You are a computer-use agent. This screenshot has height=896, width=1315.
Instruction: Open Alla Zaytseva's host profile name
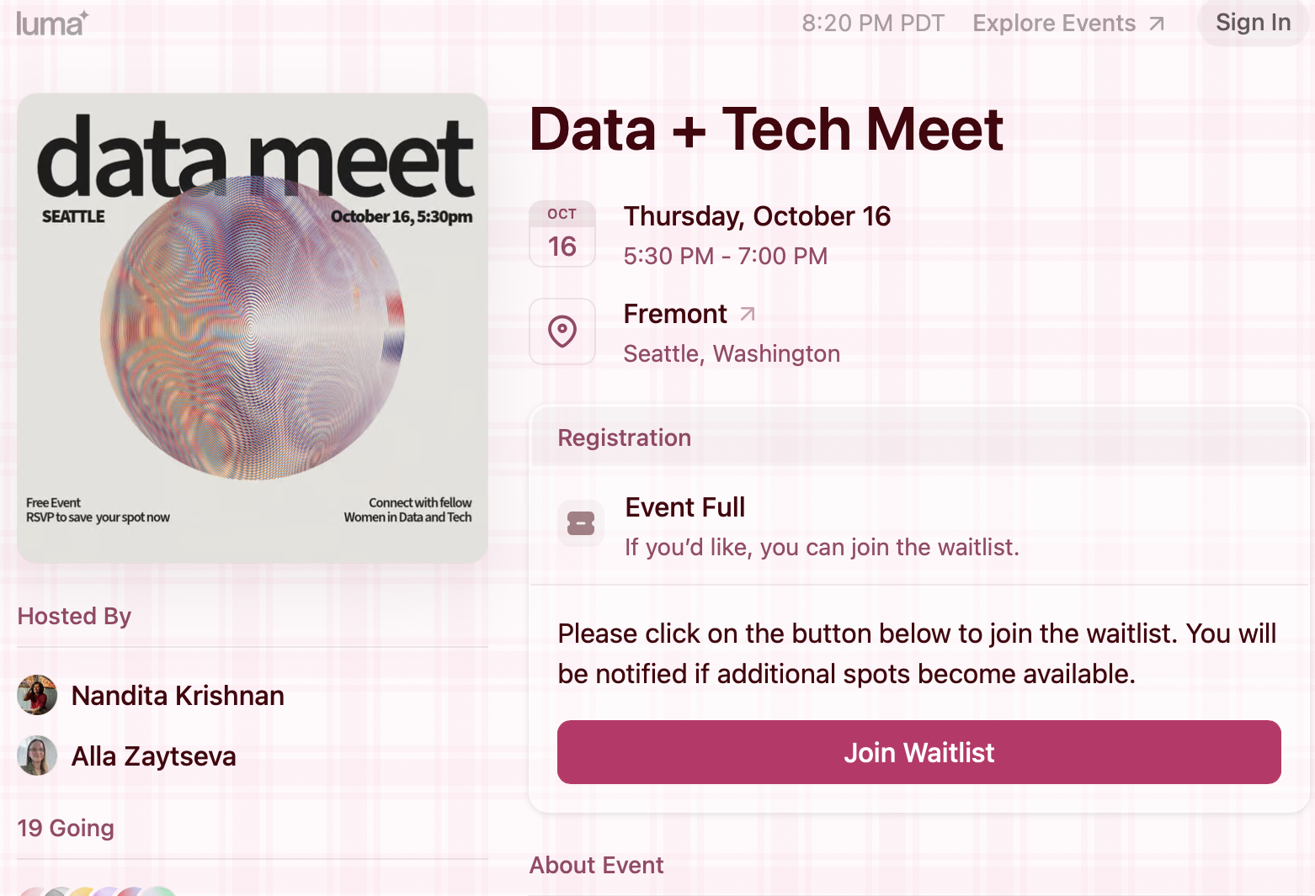tap(153, 756)
